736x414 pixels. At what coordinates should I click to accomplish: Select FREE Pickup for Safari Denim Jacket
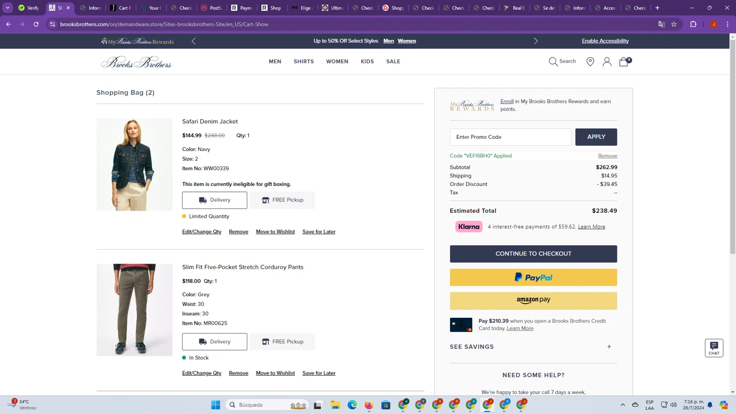coord(282,200)
